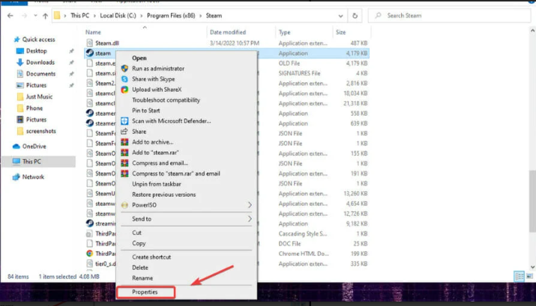Choose Create shortcut
This screenshot has width=536, height=306.
[x=151, y=257]
